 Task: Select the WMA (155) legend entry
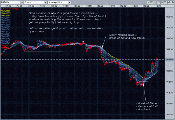point(6,13)
